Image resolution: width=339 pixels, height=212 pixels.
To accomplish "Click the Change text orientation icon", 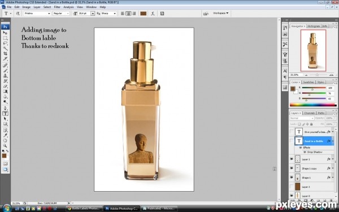I will pos(18,14).
